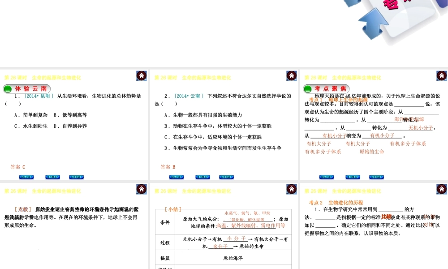
Task: Click the 原始海洋 table cell
Action: [233, 258]
